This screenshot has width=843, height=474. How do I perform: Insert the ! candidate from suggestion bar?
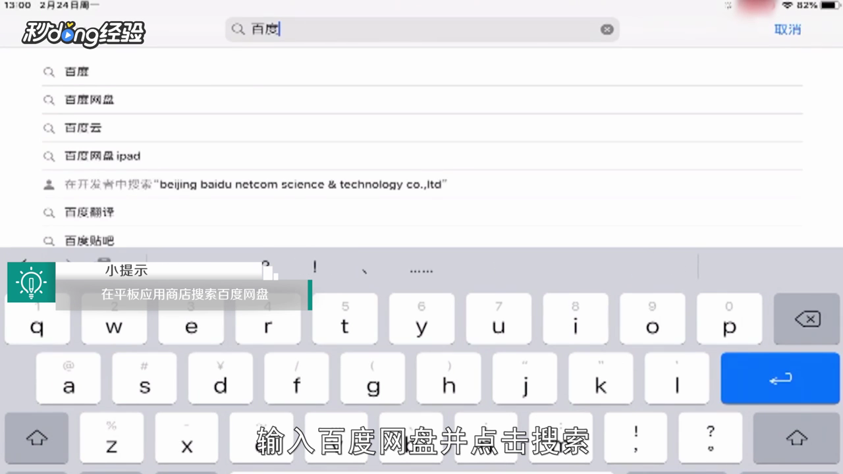click(x=315, y=268)
